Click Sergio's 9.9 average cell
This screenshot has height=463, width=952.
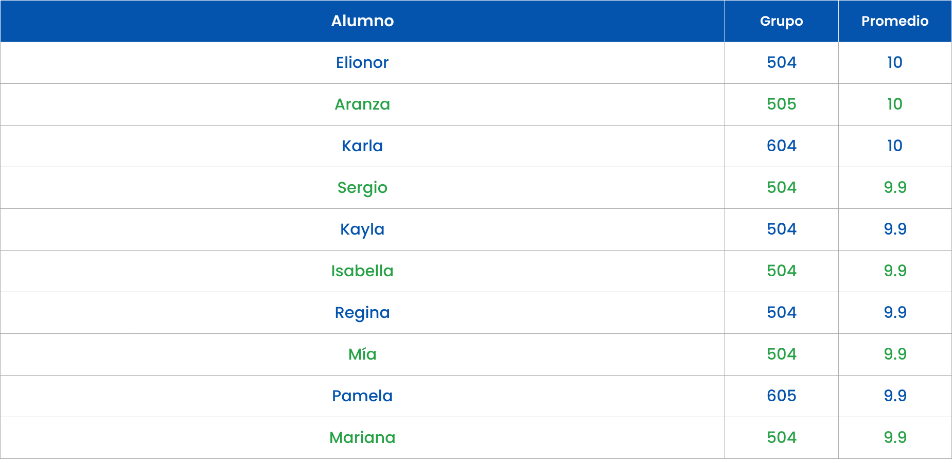pos(895,188)
